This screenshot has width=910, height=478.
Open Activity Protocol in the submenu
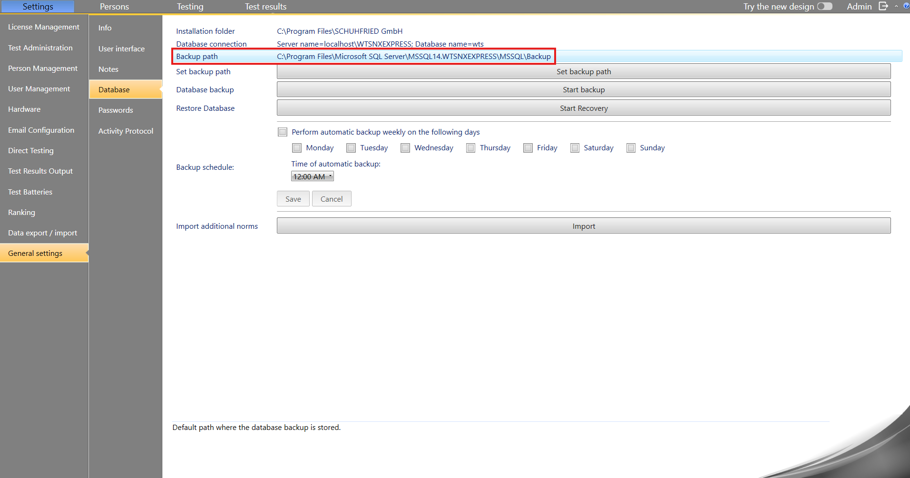click(x=126, y=131)
